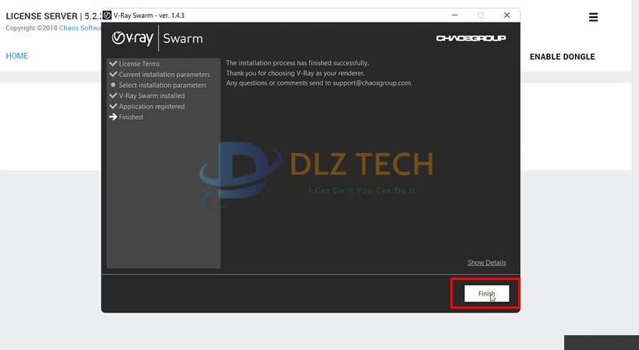Click the checkmark icon beside License Terms
Image resolution: width=639 pixels, height=350 pixels.
(113, 64)
